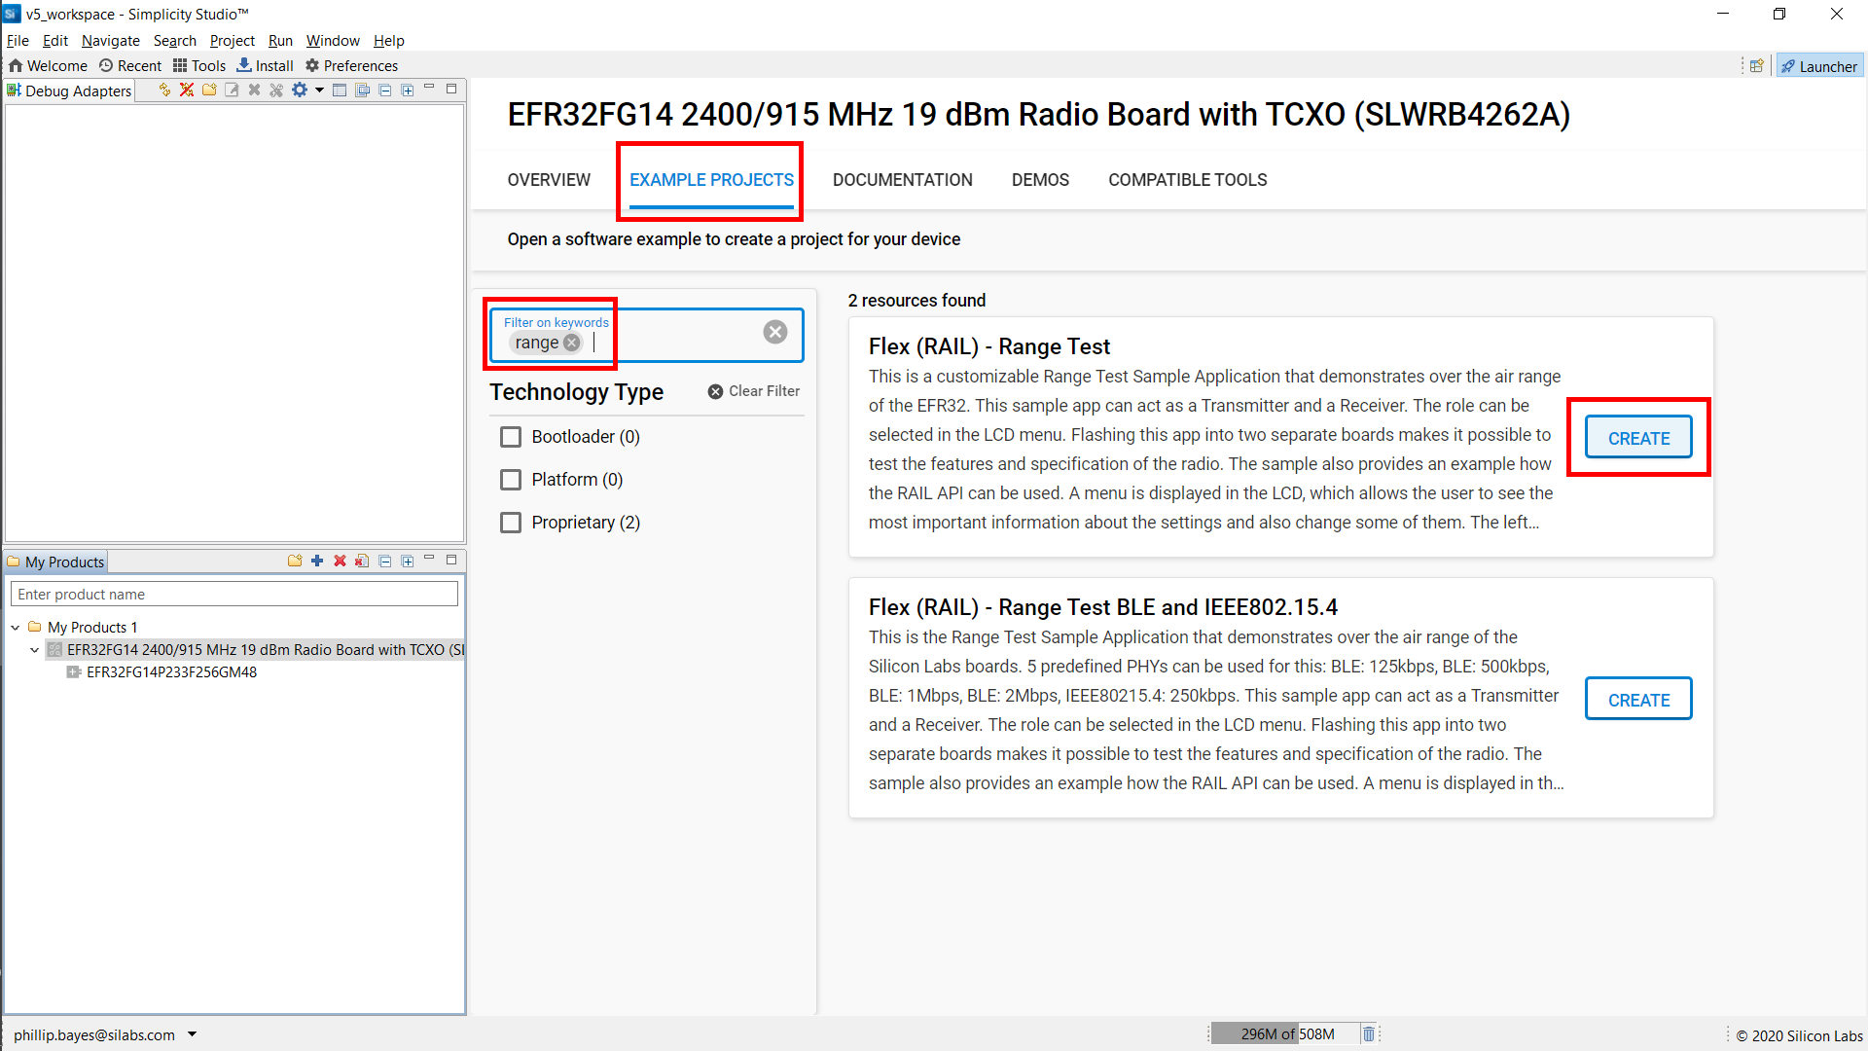This screenshot has width=1868, height=1051.
Task: Switch to the COMPATIBLE TOOLS tab
Action: point(1188,180)
